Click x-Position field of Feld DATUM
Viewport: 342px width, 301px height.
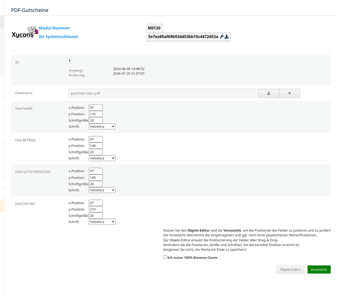96,203
